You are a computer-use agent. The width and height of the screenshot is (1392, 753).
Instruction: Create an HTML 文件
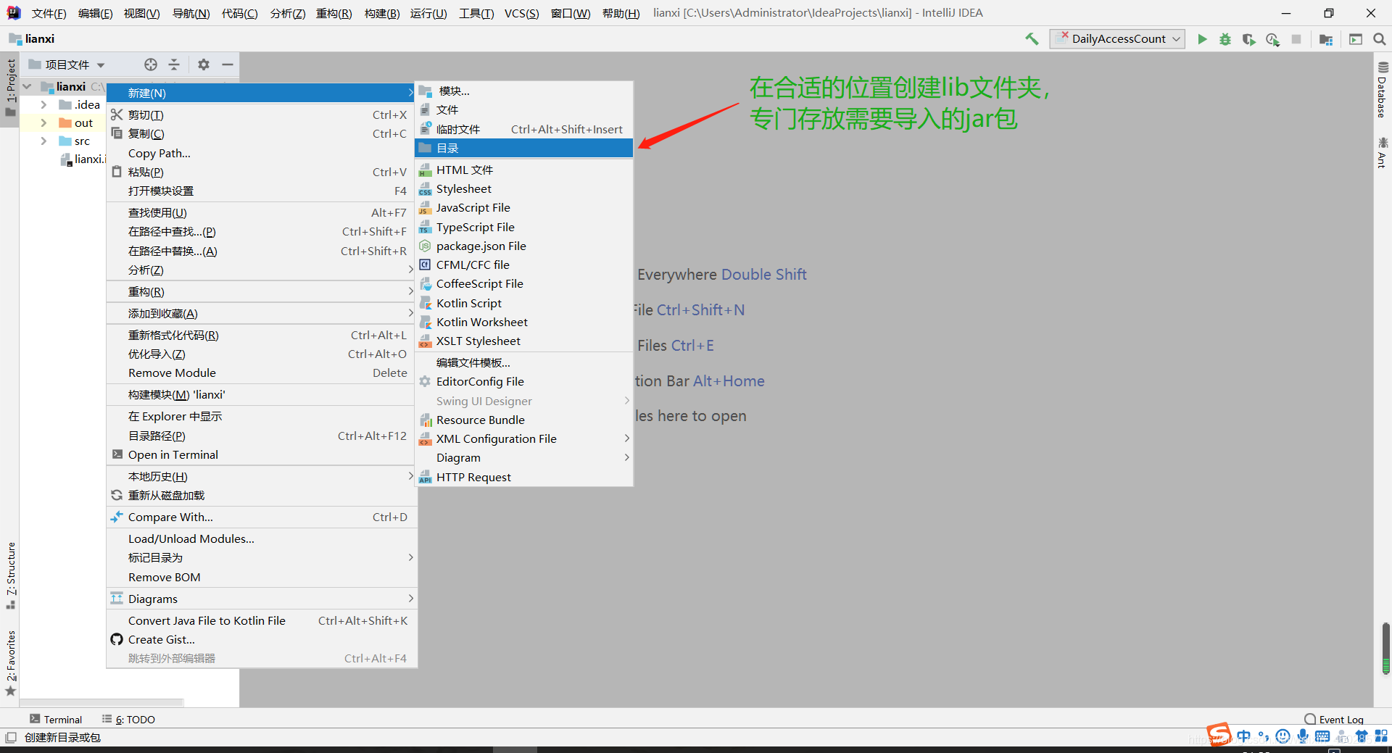coord(524,170)
